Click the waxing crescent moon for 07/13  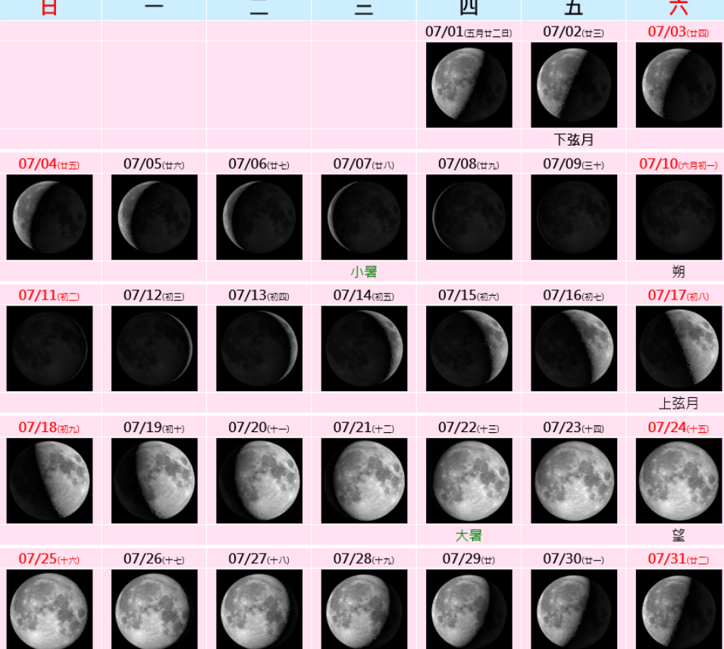[x=259, y=348]
